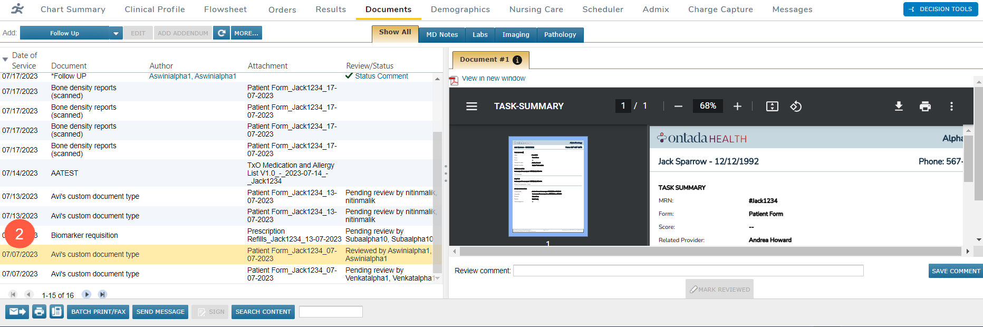The image size is (983, 327).
Task: Print the PDF from the viewer toolbar
Action: tap(925, 107)
